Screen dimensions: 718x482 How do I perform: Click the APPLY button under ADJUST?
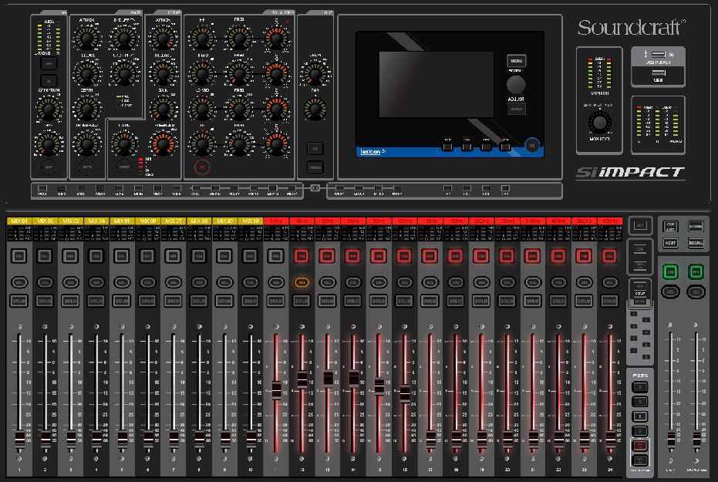(x=516, y=109)
